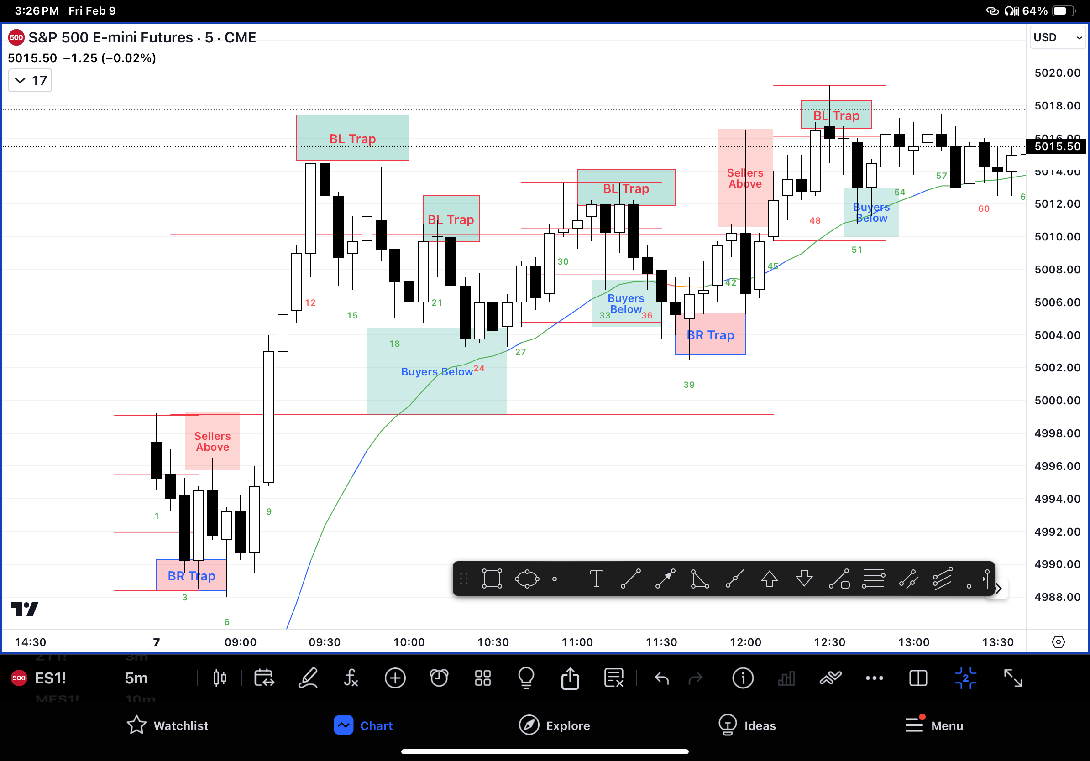Image resolution: width=1090 pixels, height=761 pixels.
Task: Toggle the drawing toolbar with pencil icon
Action: point(308,678)
